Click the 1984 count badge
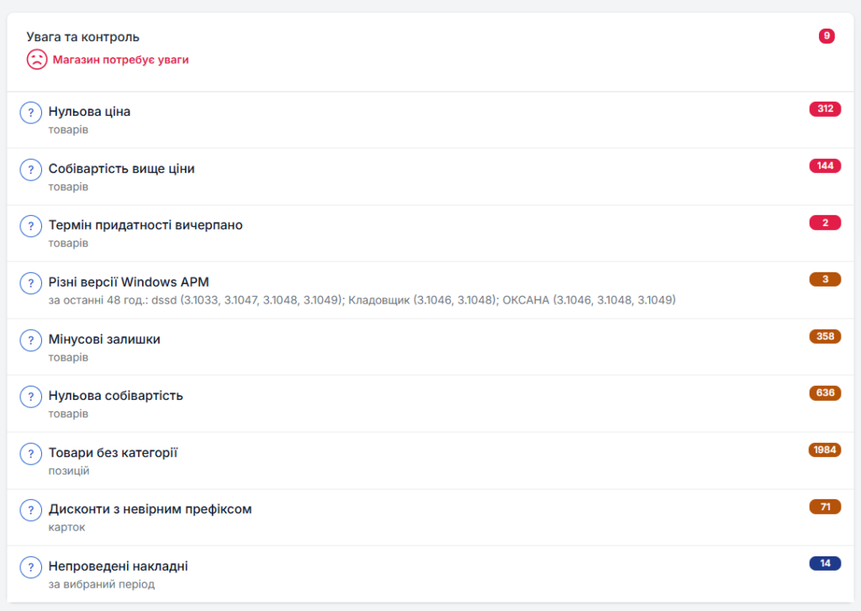The image size is (861, 611). (x=825, y=450)
